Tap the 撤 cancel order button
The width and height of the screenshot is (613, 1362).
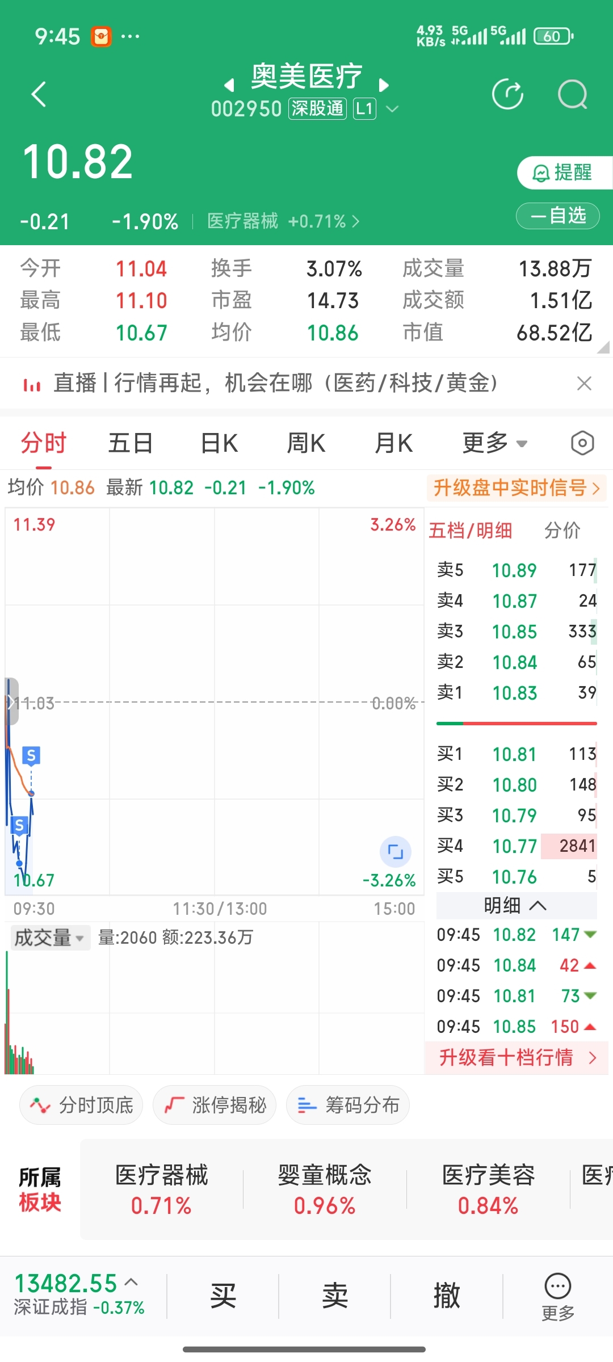tap(447, 1296)
